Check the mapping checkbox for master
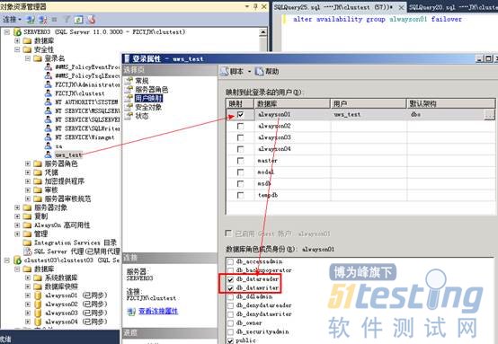 click(x=240, y=161)
